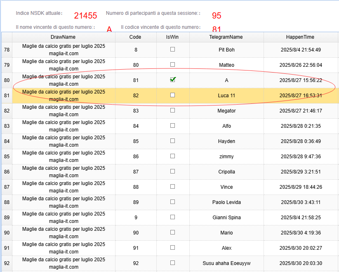This screenshot has height=272, width=339.
Task: Click the Code cell '9' for Gianni Spina
Action: click(136, 217)
